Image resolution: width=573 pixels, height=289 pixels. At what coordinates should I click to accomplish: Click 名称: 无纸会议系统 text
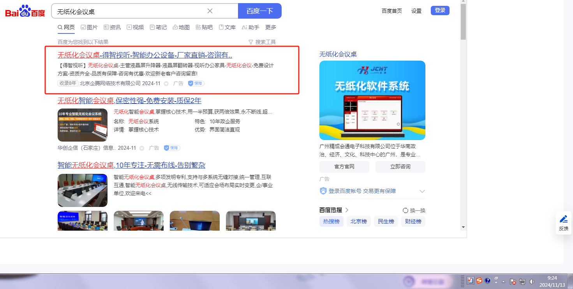click(136, 122)
